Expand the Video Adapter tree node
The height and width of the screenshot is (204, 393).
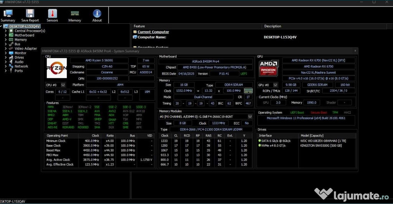click(x=5, y=49)
